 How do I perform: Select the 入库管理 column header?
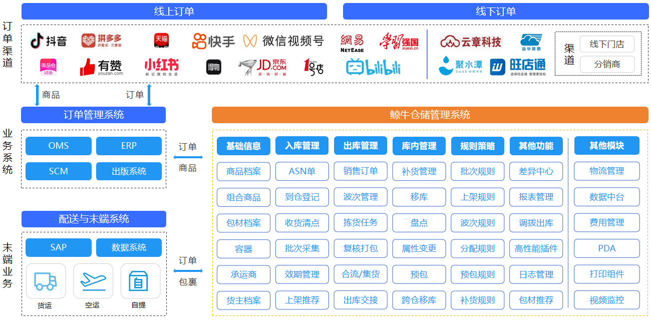[302, 146]
